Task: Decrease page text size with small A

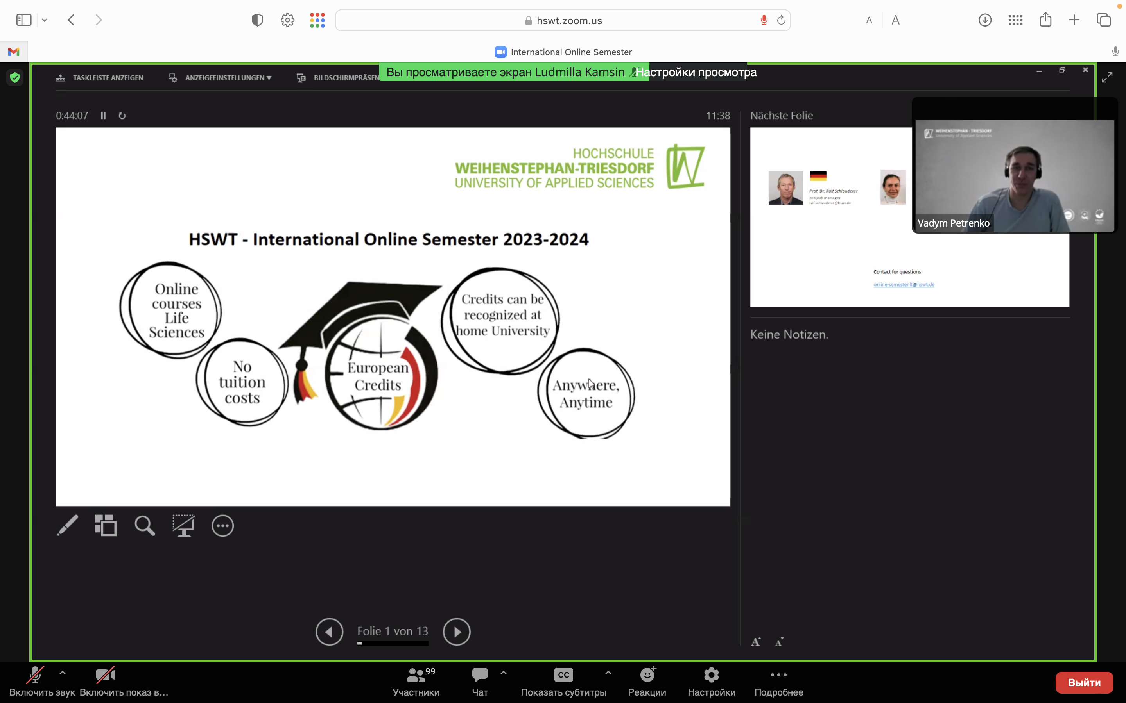Action: [x=869, y=20]
